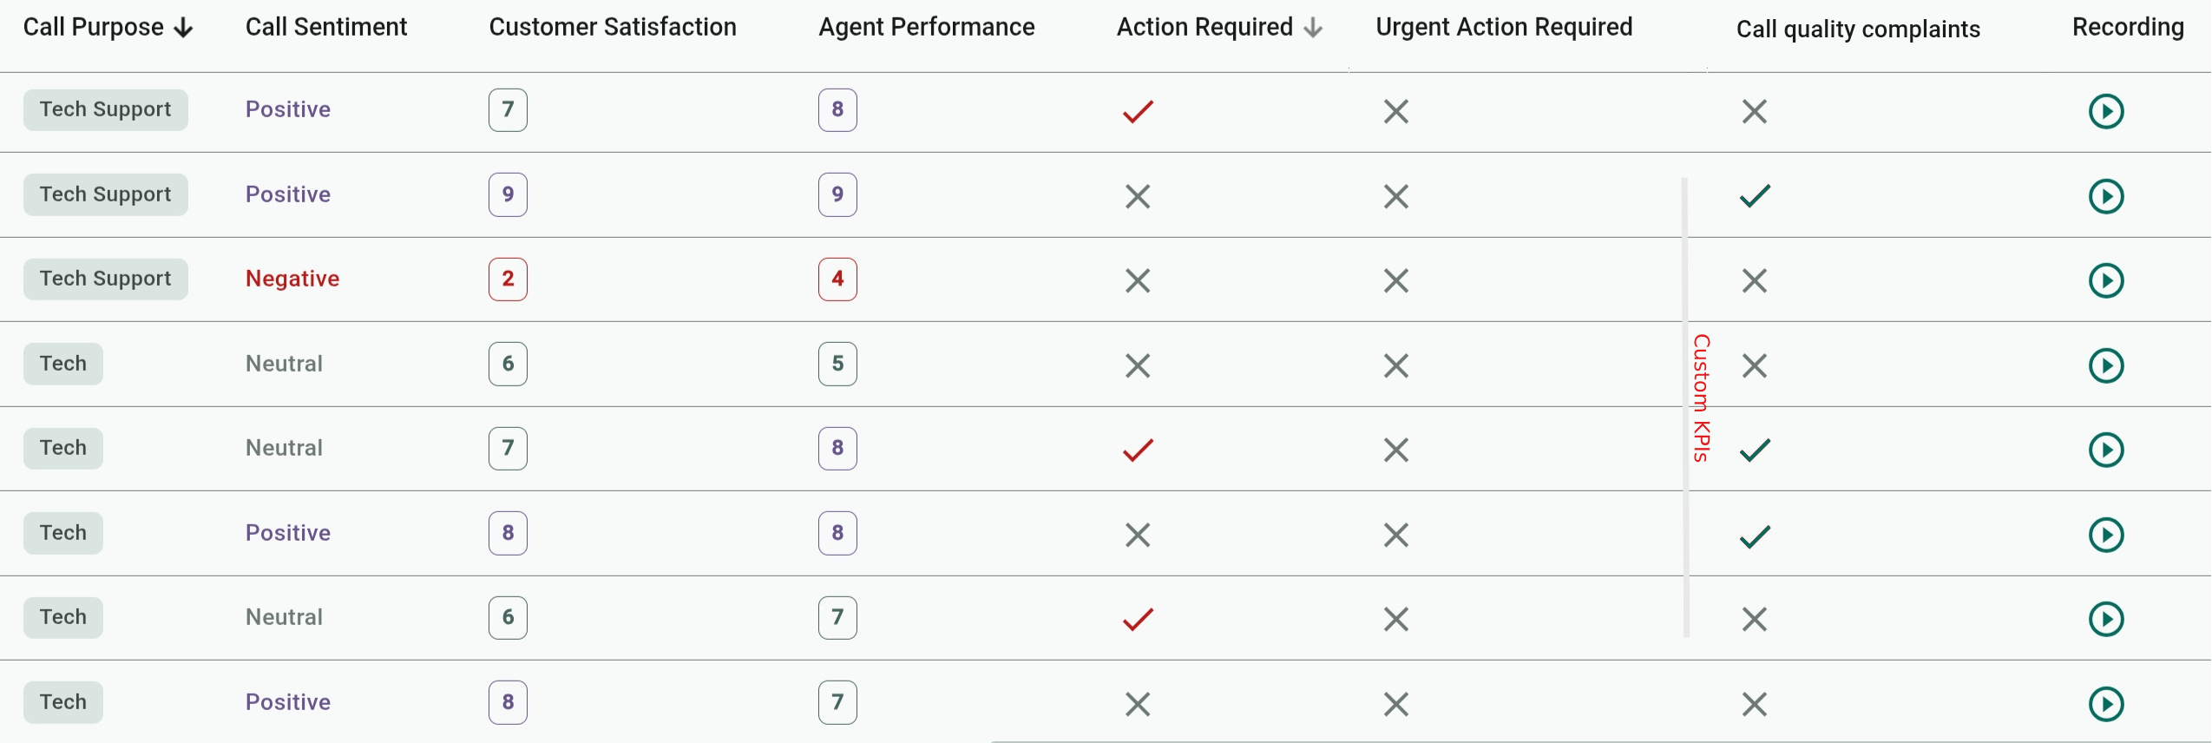Click agent performance score 5 badge
2212x743 pixels.
(x=837, y=364)
